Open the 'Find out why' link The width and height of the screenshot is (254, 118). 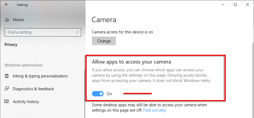coord(155,110)
